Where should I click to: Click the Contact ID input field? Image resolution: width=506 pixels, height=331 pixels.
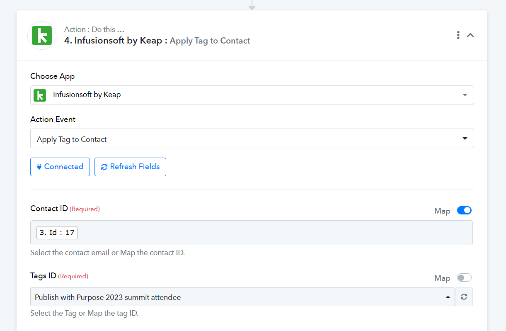252,233
